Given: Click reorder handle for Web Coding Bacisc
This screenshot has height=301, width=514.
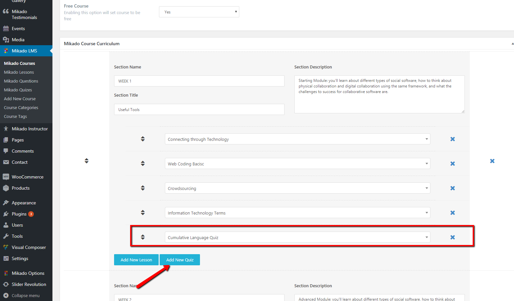Looking at the screenshot, I should point(143,163).
